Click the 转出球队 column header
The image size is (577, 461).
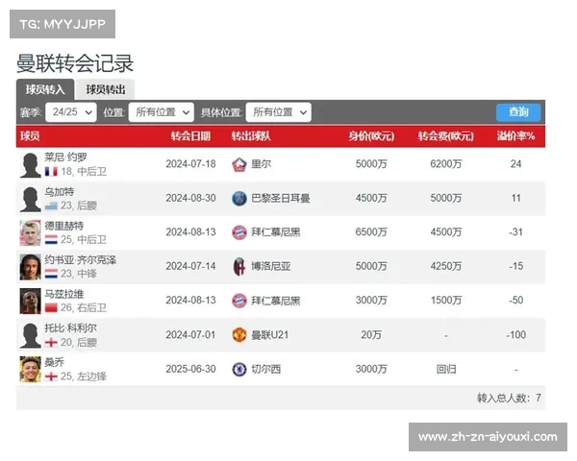pos(251,136)
